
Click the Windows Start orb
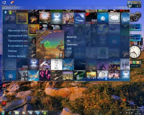(x=3, y=113)
